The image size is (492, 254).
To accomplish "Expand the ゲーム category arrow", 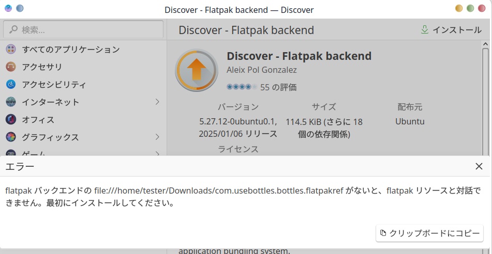I will pos(157,153).
